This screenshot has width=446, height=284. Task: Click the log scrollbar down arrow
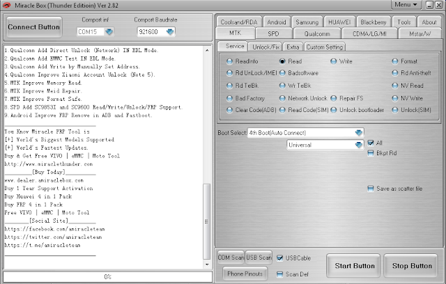[207, 265]
